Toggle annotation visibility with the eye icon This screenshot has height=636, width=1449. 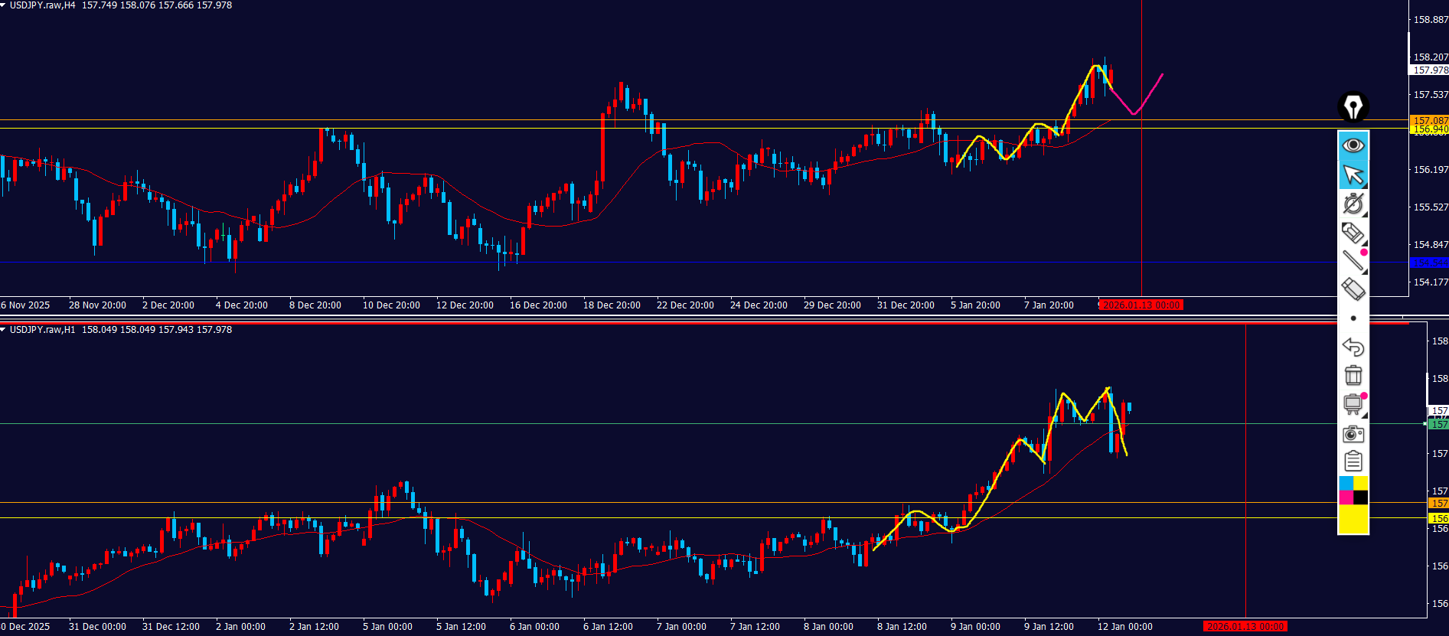click(1353, 145)
